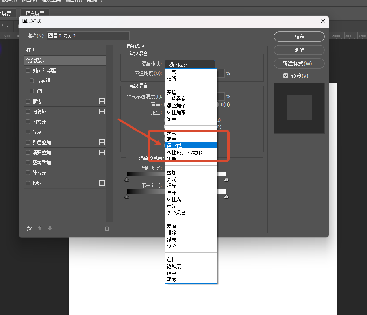Screen dimensions: 367x315
Task: Select 叠加 blend mode
Action: [x=191, y=172]
